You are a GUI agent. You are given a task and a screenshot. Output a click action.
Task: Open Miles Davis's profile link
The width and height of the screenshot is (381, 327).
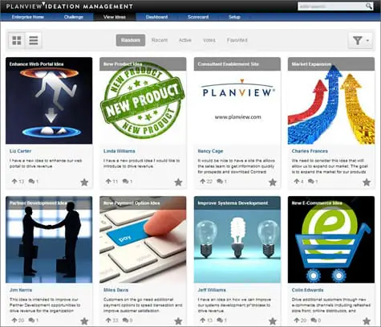[116, 290]
